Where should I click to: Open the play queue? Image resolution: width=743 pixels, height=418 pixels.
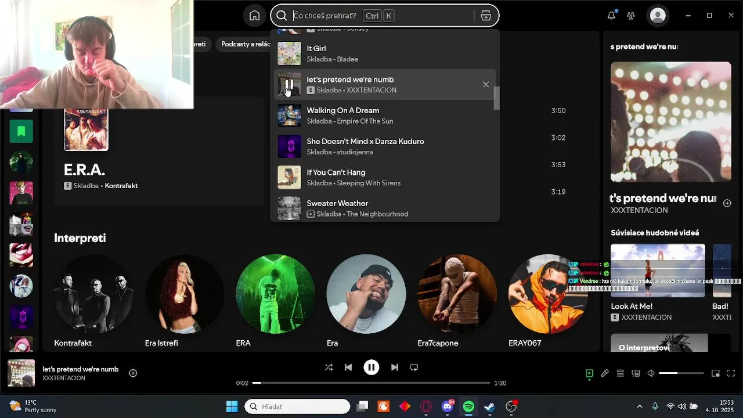620,373
